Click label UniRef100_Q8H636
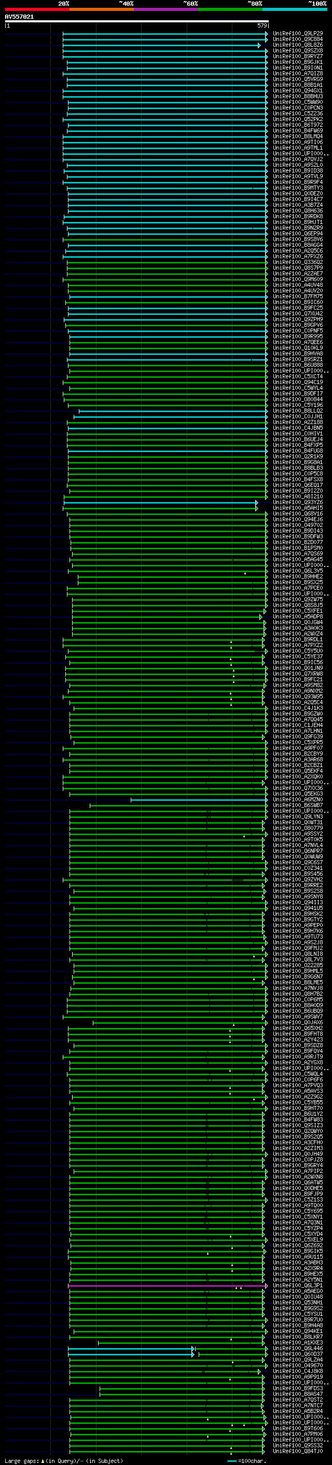332x1465 pixels. (x=298, y=211)
